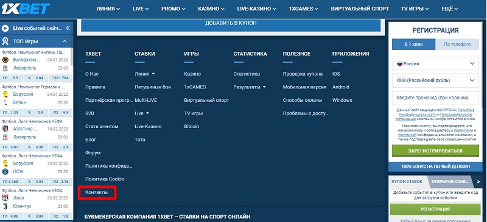Open the Петушиные бои link
This screenshot has height=222, width=487.
153,87
